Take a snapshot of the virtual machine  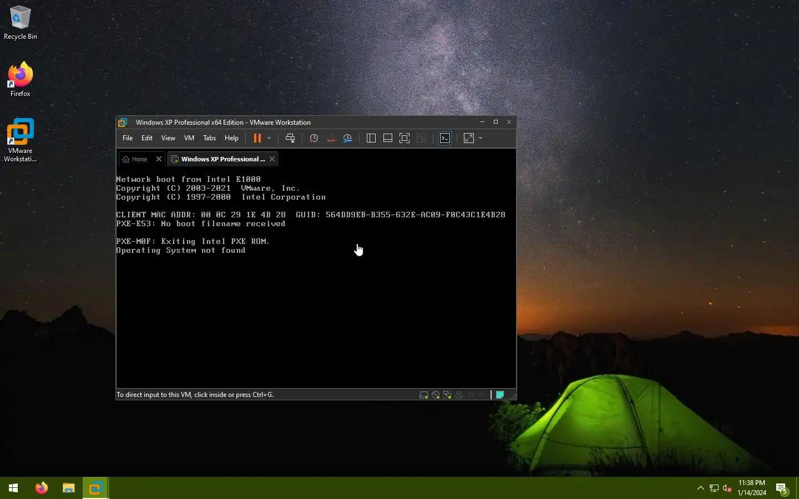313,138
